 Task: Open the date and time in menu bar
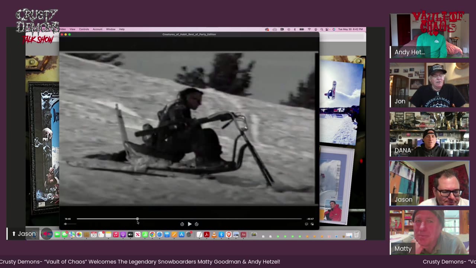[x=350, y=29]
